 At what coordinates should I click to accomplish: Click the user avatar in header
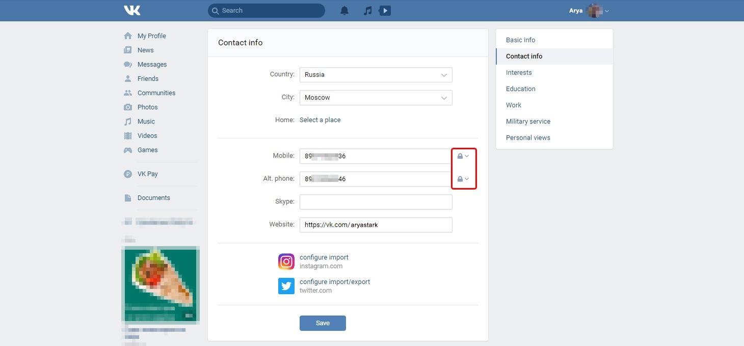[595, 10]
